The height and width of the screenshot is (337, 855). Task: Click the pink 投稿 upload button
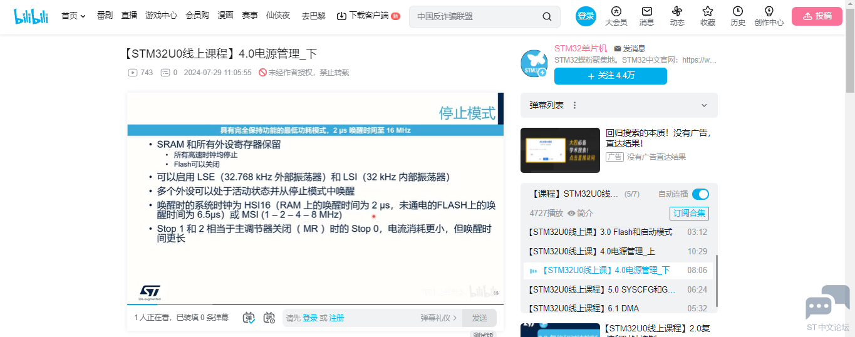tap(817, 16)
